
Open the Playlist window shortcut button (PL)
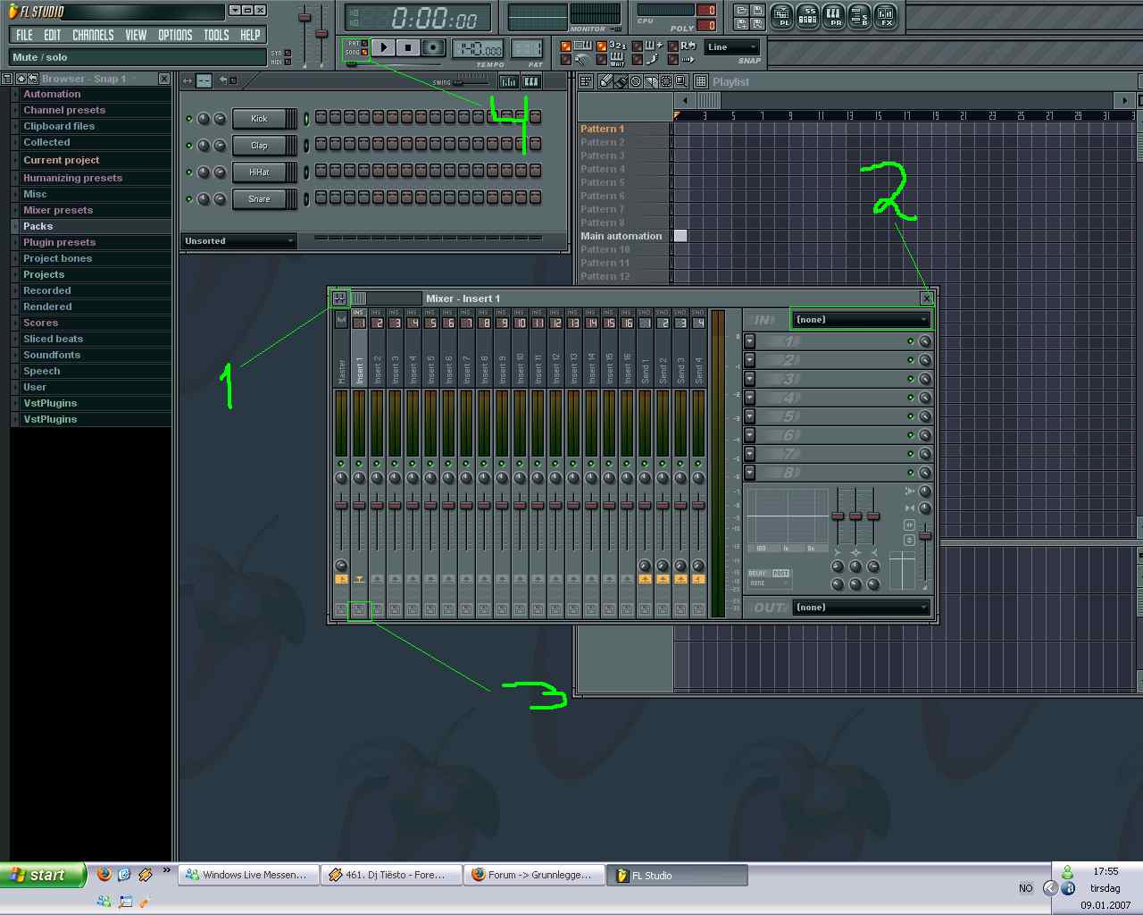(x=781, y=17)
